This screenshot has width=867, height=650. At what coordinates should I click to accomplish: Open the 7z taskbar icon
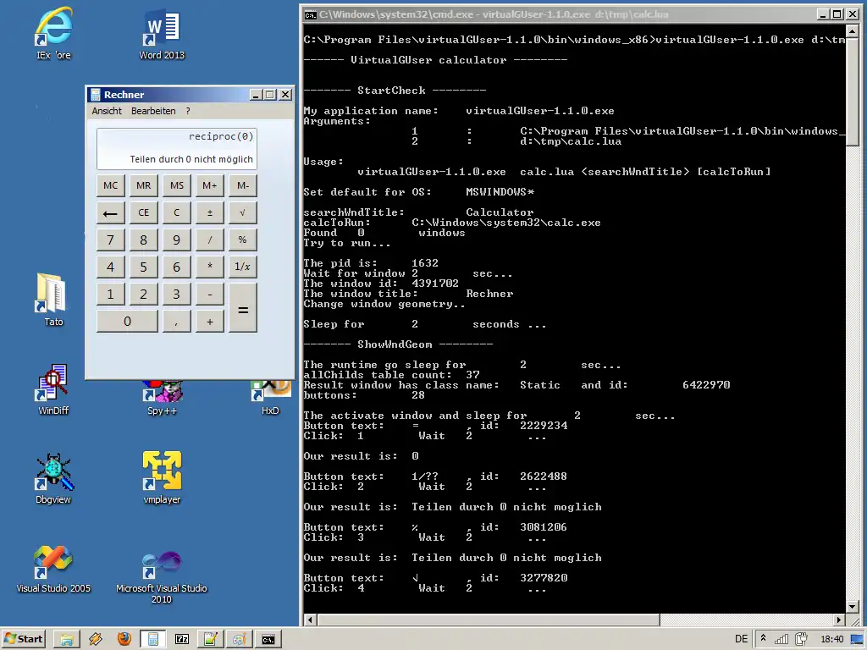[182, 640]
